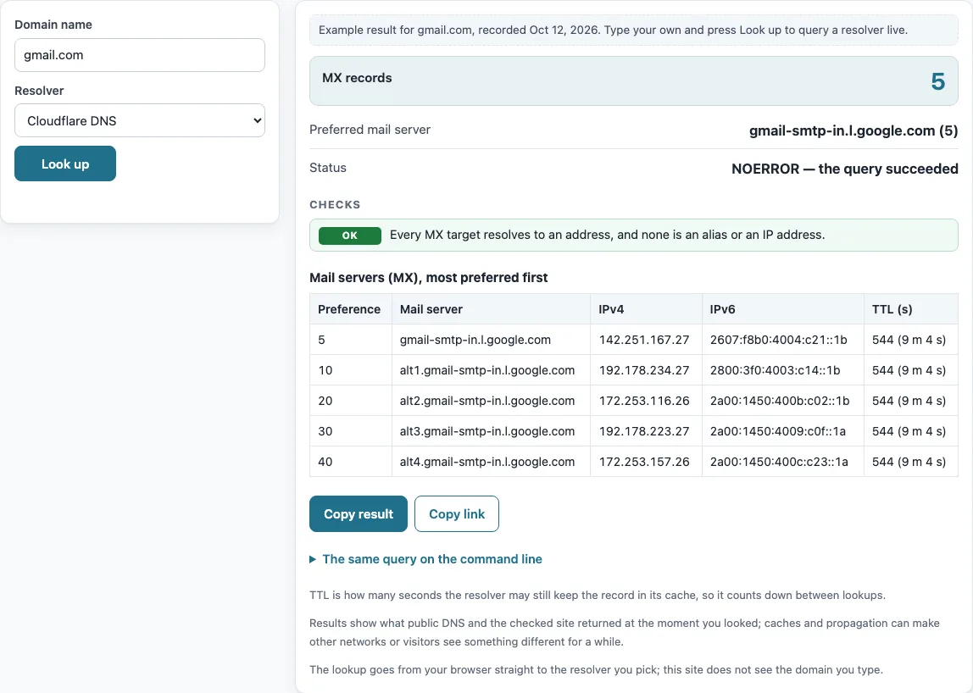Click the IPv4 column header
The height and width of the screenshot is (693, 973).
click(x=611, y=309)
